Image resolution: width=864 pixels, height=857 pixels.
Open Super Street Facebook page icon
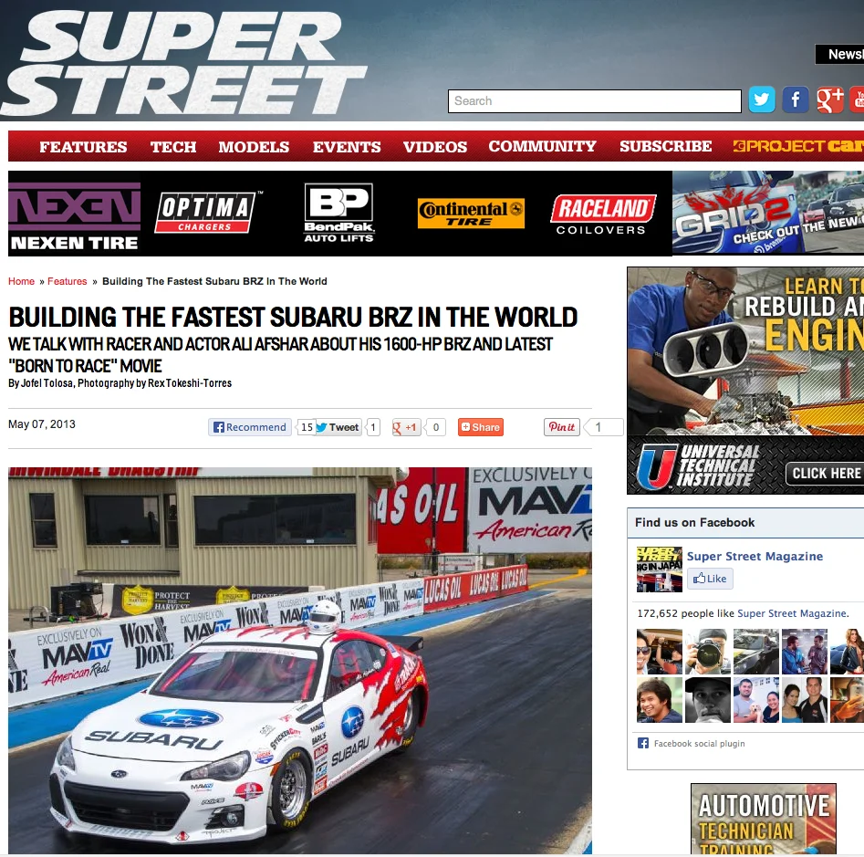click(796, 99)
